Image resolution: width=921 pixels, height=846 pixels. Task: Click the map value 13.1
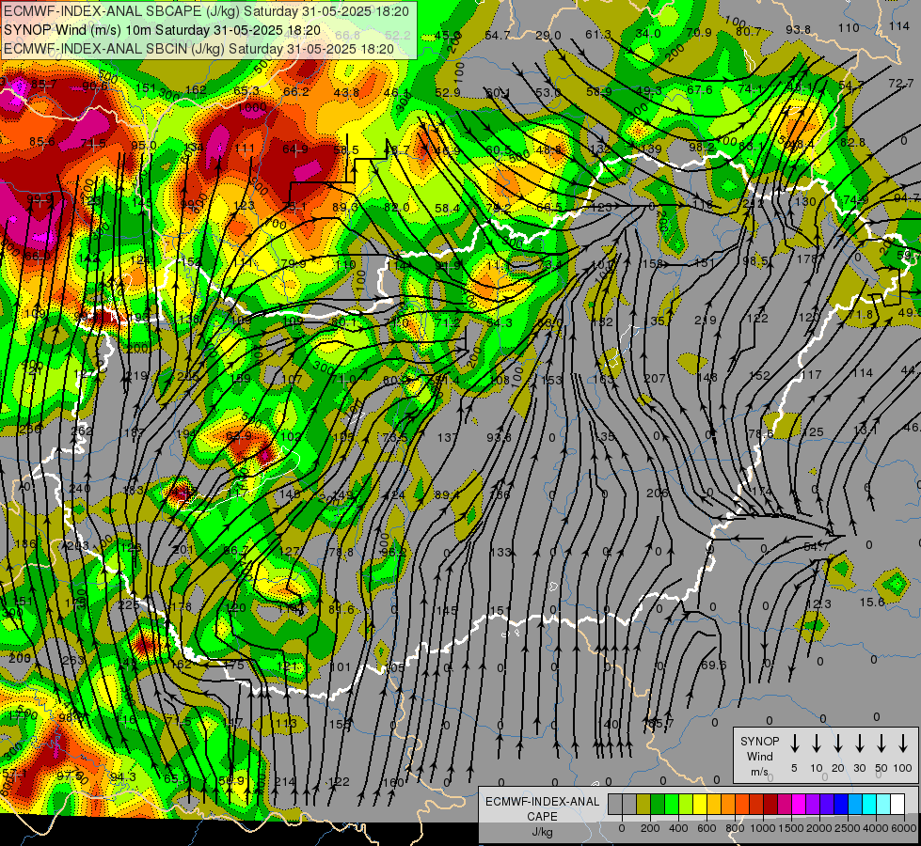click(x=865, y=430)
